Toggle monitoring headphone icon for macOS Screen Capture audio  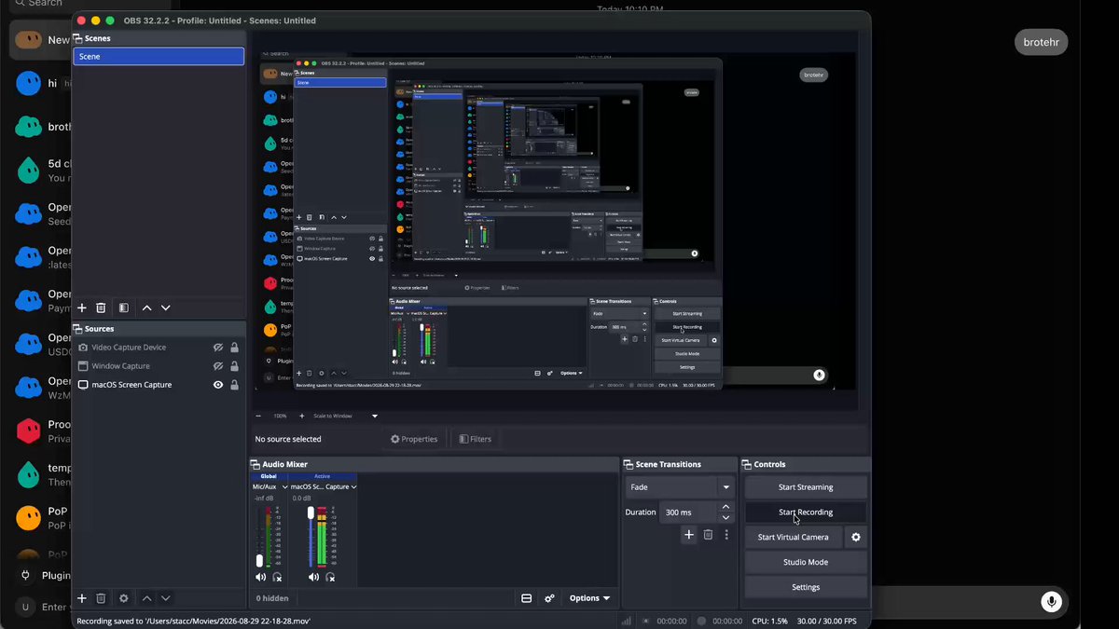click(x=330, y=578)
